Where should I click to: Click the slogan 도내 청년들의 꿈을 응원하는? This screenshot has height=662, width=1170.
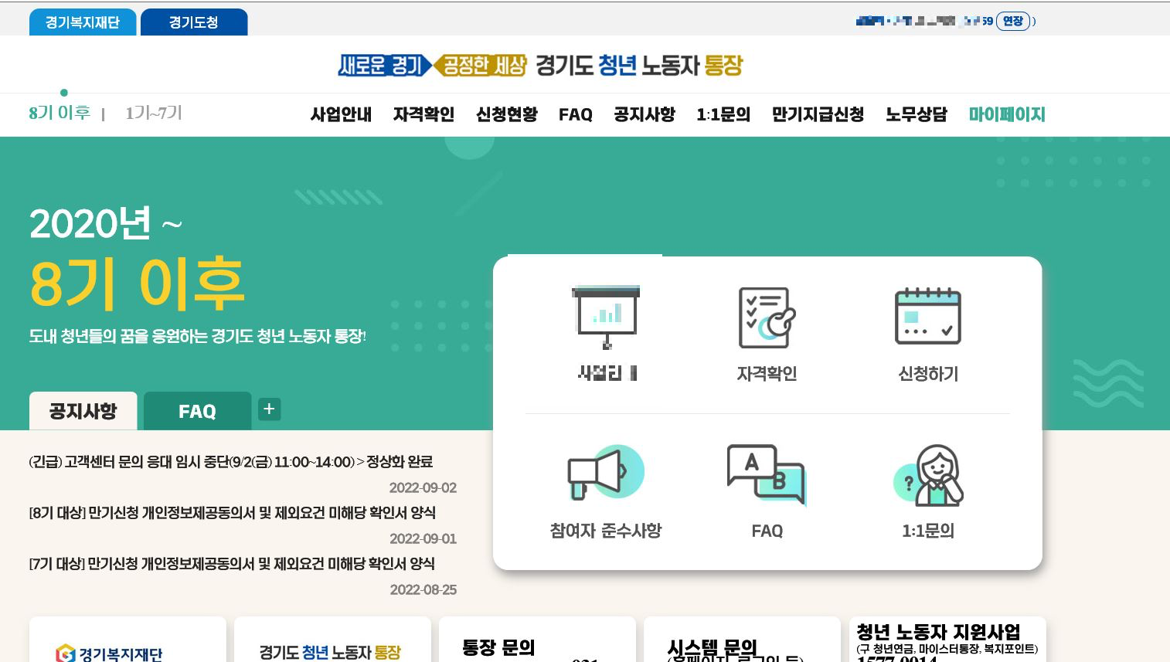coord(197,336)
